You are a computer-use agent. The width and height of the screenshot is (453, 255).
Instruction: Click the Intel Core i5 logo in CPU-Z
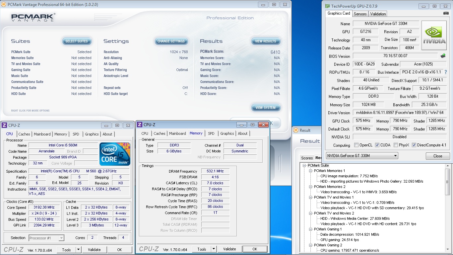coord(115,154)
